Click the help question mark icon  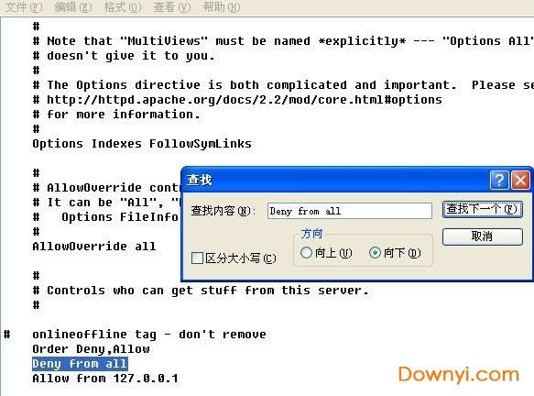[x=499, y=180]
